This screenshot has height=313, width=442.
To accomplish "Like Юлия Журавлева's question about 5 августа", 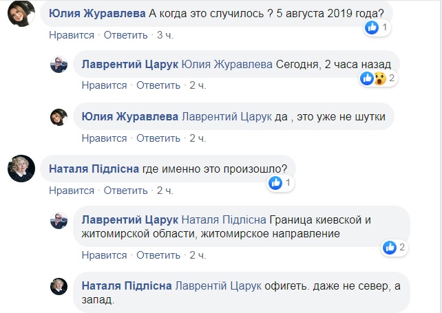I will (x=72, y=34).
